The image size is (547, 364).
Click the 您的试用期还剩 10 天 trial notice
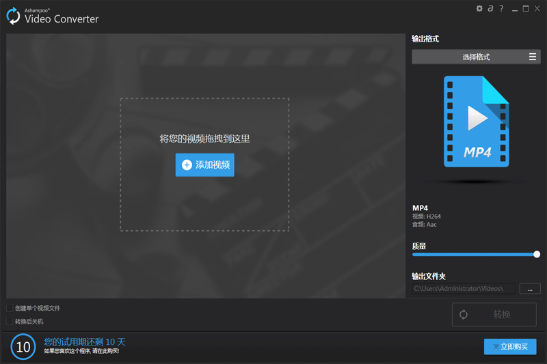(x=85, y=341)
